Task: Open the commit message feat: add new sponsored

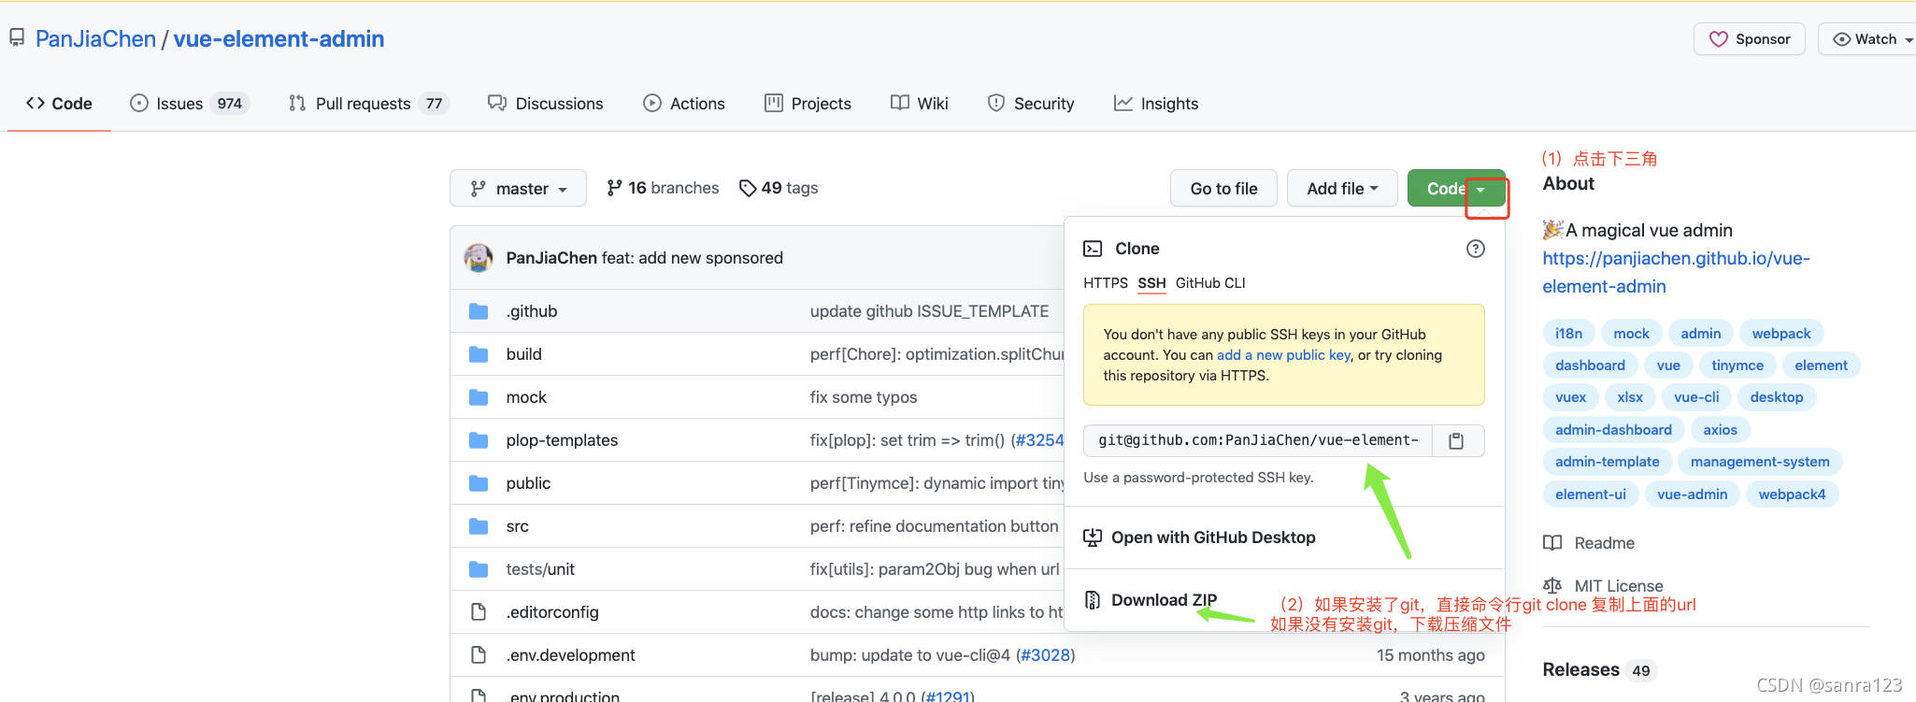Action: click(x=693, y=258)
